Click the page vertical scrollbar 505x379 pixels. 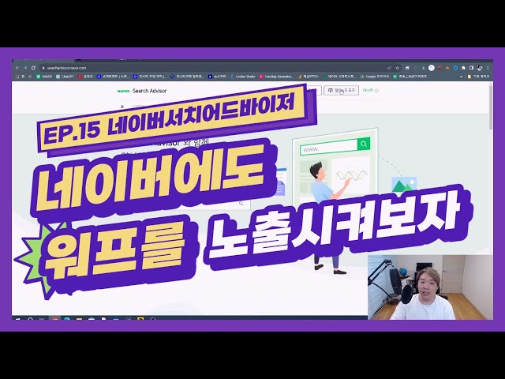(491, 108)
